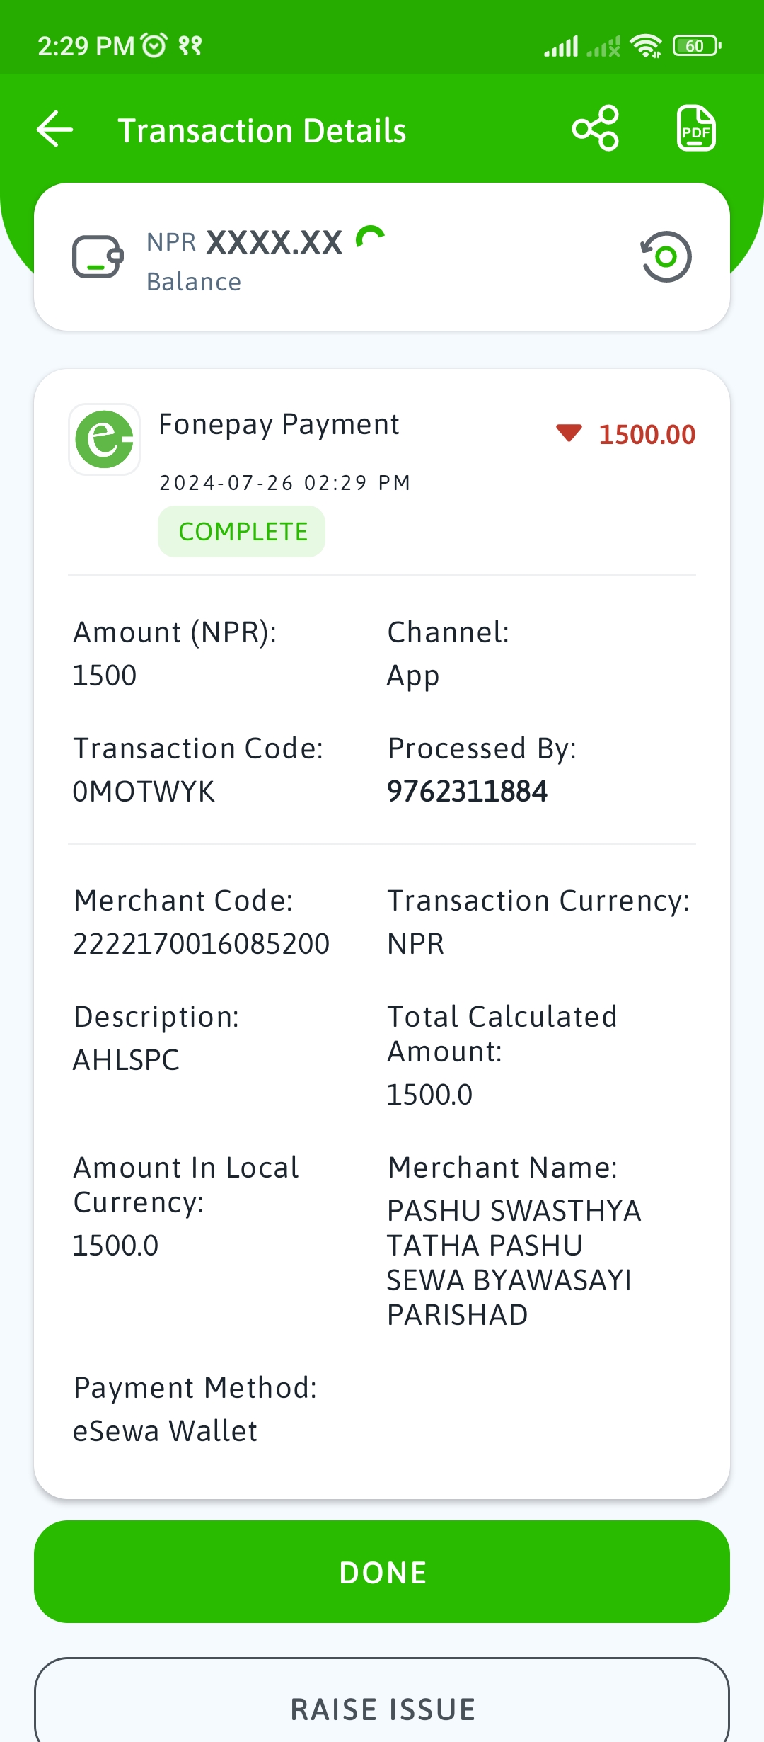The height and width of the screenshot is (1742, 764).
Task: Open transaction history clock icon
Action: tap(666, 256)
